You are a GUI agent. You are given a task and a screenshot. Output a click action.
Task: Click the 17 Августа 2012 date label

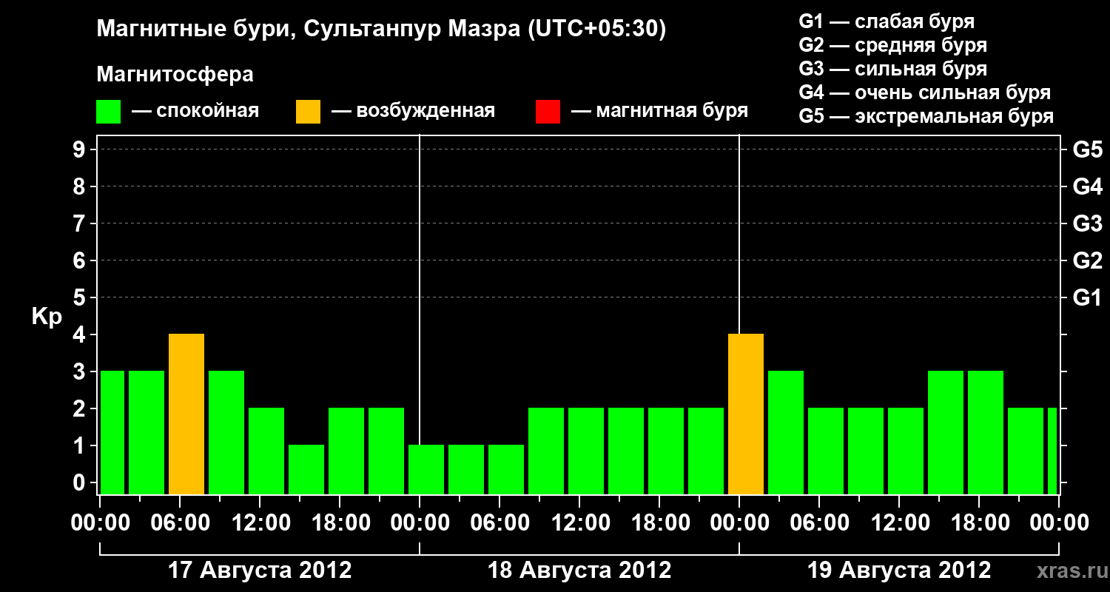(260, 571)
